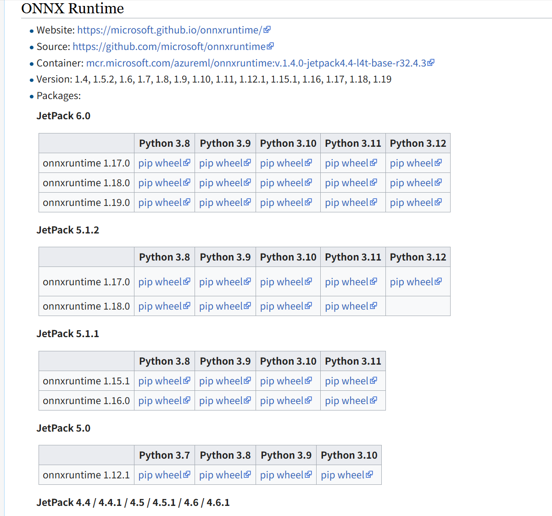Open JetPack 5.1.2 onnxruntime 1.17.0 Python 3.8 pip wheel
552x516 pixels.
[164, 282]
